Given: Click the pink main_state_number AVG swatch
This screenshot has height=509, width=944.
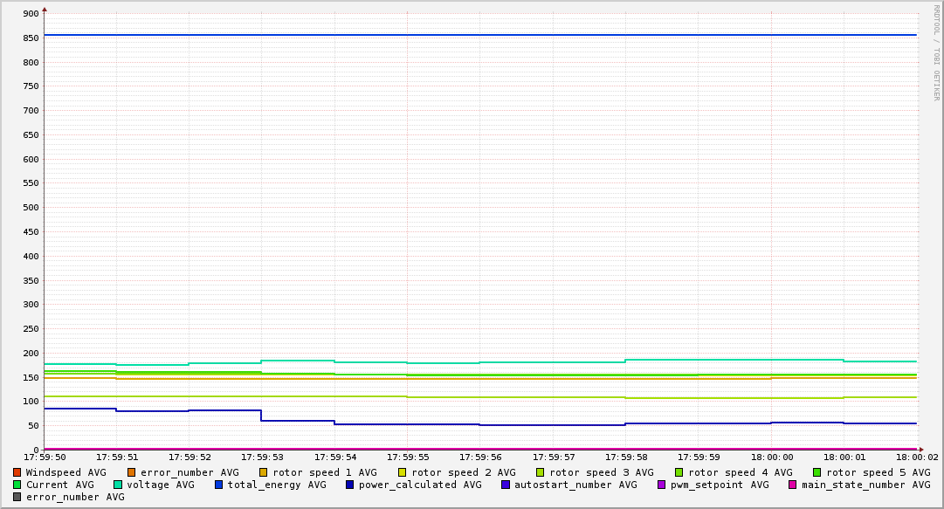Looking at the screenshot, I should coord(793,485).
